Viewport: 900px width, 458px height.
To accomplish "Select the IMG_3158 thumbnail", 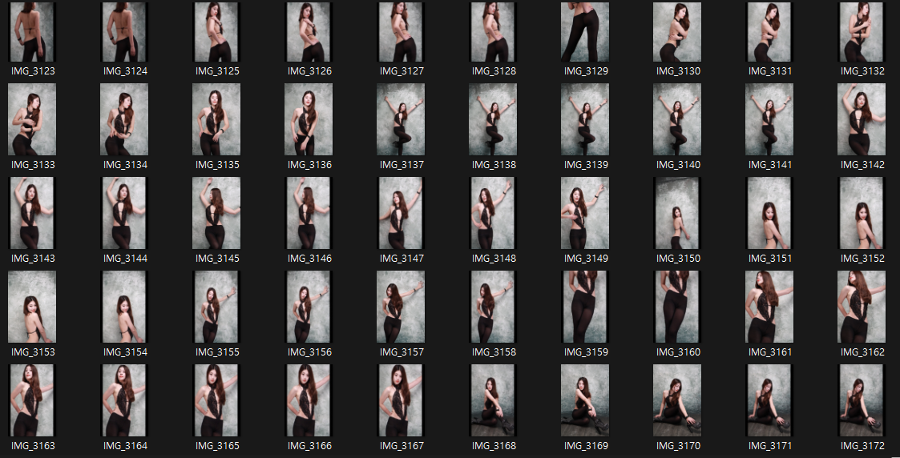I will 493,307.
